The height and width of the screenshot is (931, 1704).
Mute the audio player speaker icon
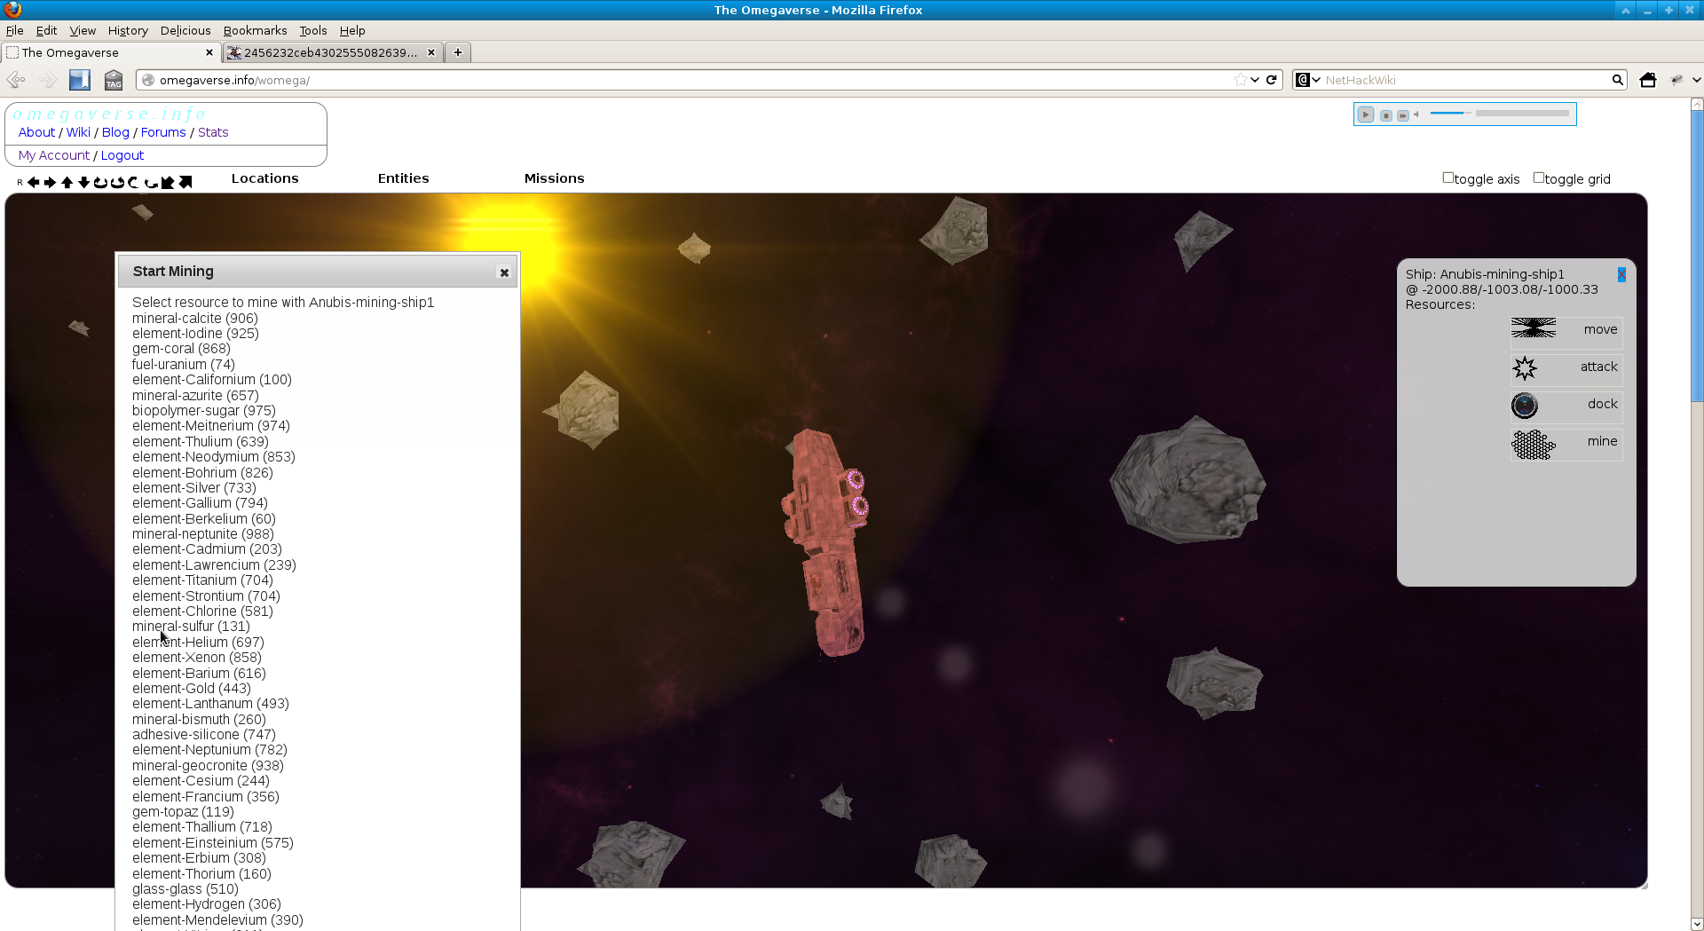click(x=1416, y=114)
